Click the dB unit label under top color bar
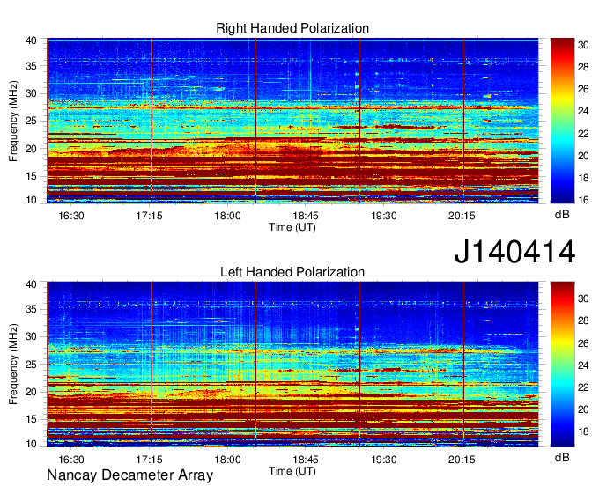Viewport: 599px width, 486px height. 562,215
